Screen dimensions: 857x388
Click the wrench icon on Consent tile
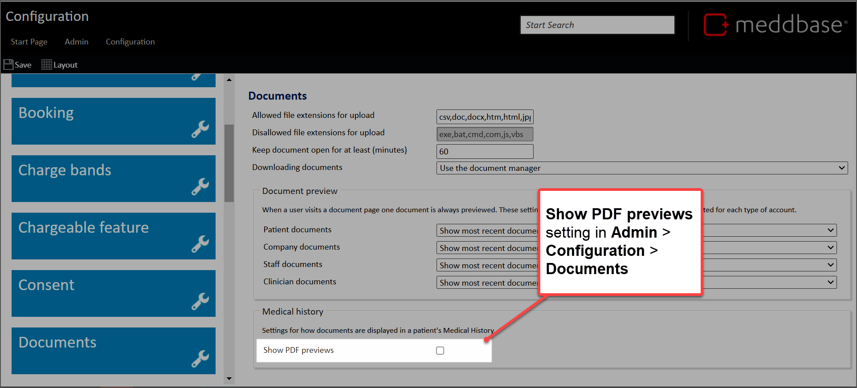point(200,301)
